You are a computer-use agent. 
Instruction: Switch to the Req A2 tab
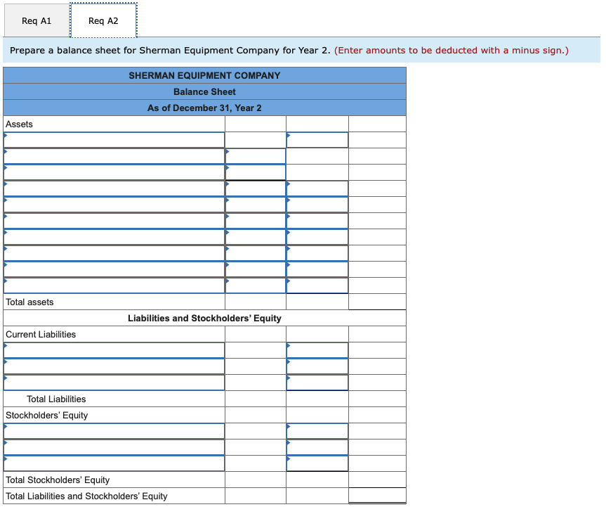tap(103, 20)
